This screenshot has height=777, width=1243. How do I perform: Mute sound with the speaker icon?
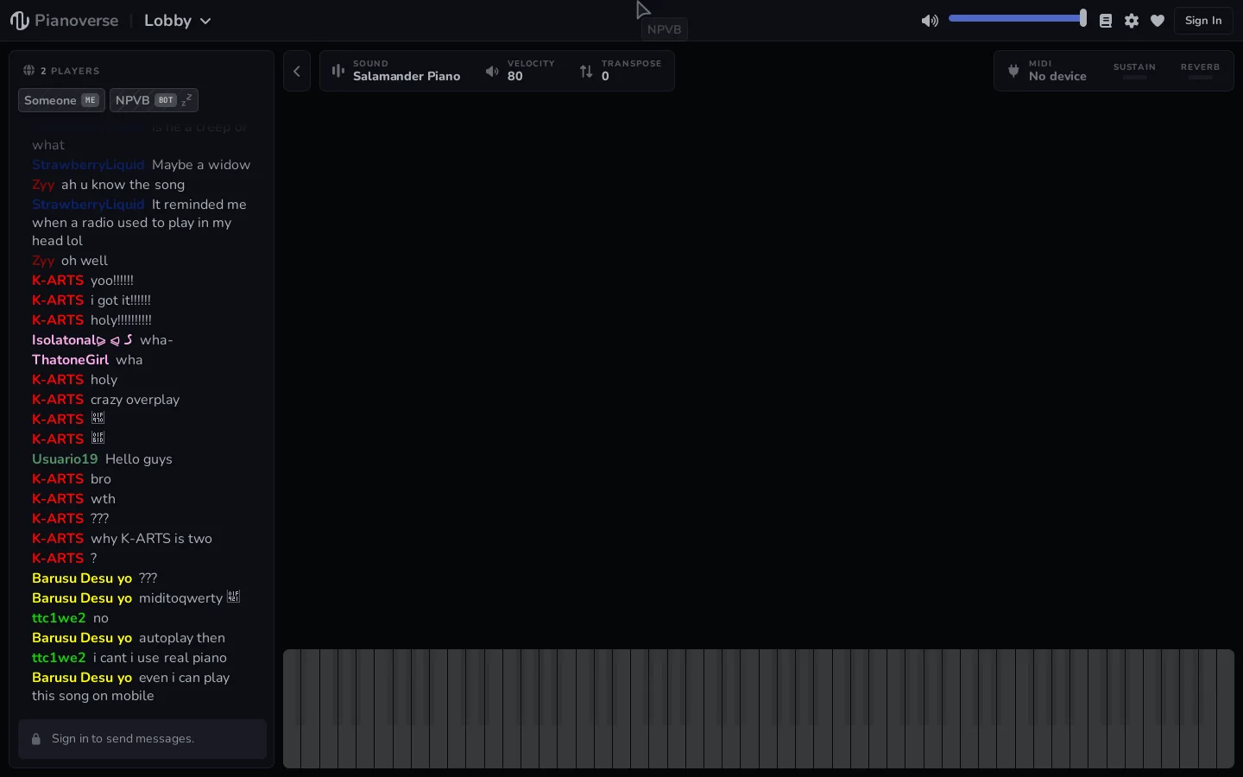click(x=930, y=21)
